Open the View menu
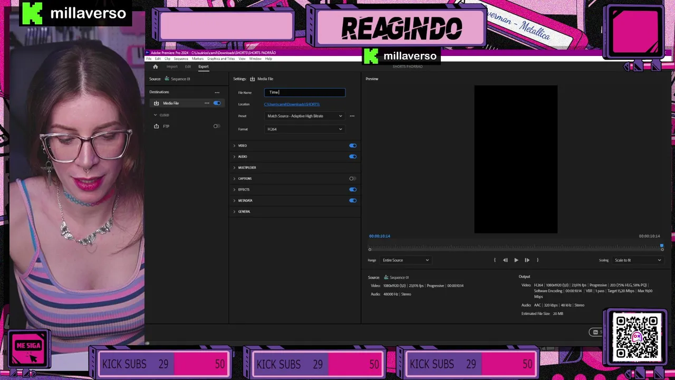Viewport: 675px width, 380px height. pos(242,59)
